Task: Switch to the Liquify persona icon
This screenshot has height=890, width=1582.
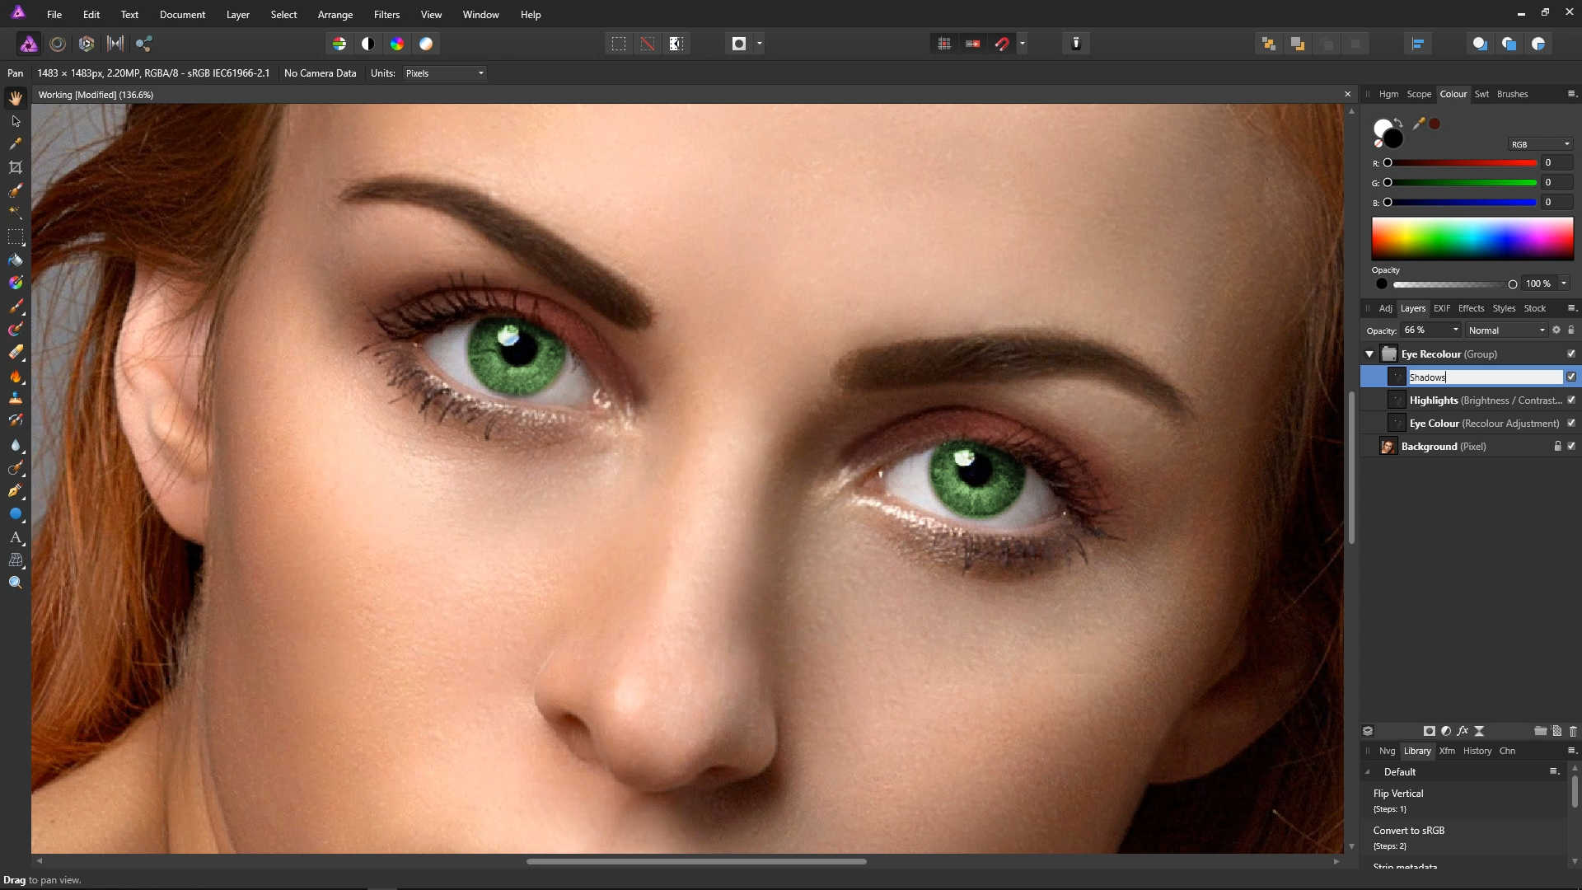Action: click(58, 44)
